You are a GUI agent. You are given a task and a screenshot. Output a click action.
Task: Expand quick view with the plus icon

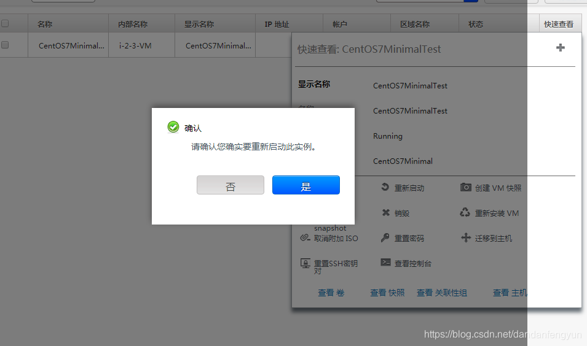coord(561,47)
